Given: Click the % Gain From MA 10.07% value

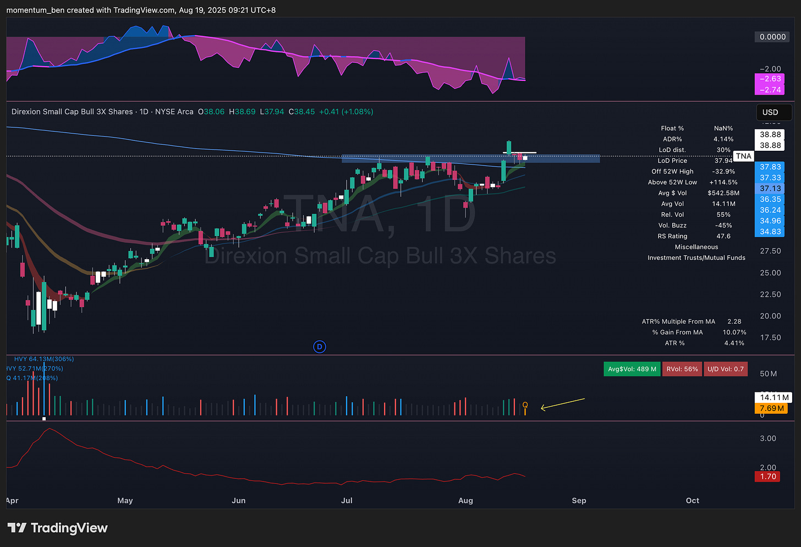Looking at the screenshot, I should (x=734, y=332).
